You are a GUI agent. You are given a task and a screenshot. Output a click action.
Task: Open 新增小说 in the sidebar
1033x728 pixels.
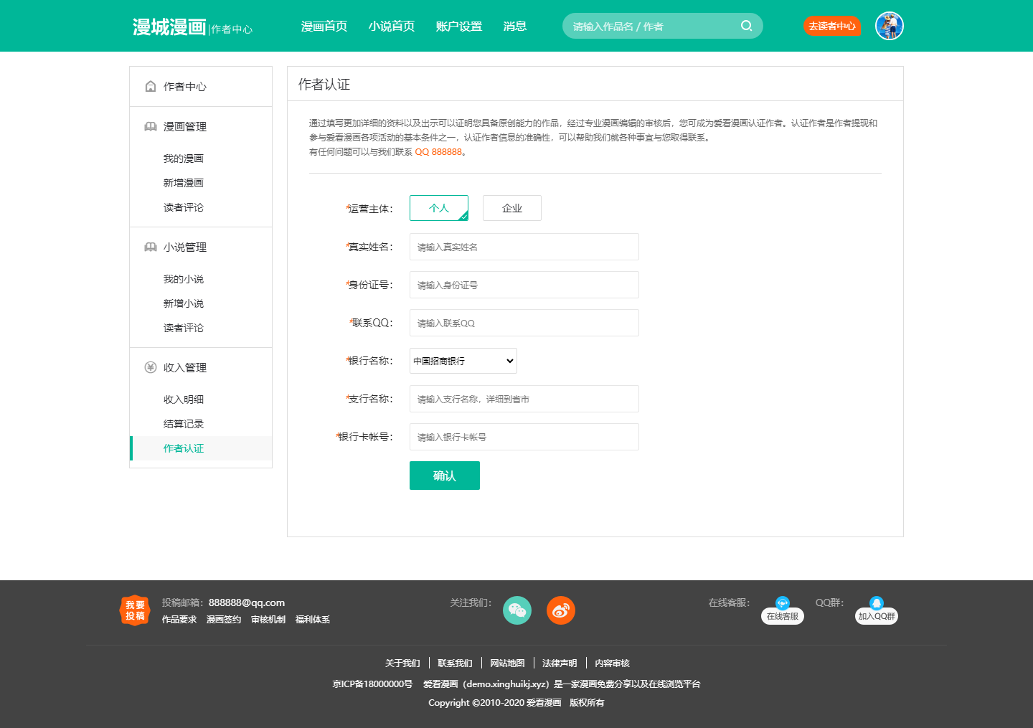pos(184,303)
